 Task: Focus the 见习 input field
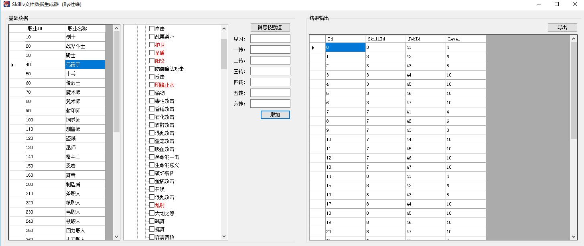270,39
